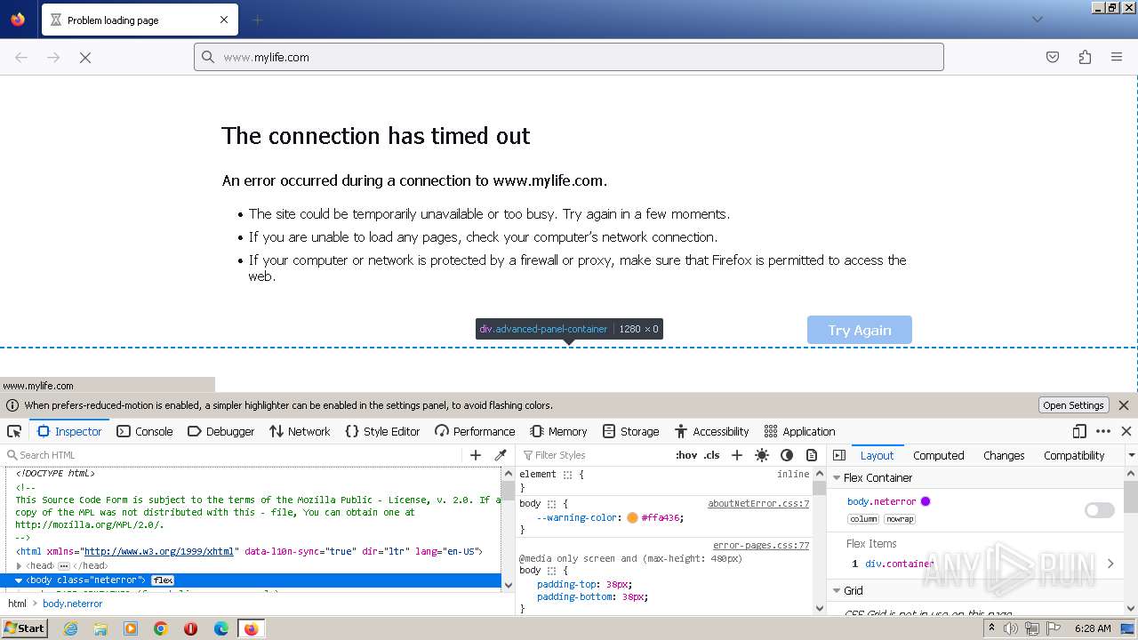Collapse the body neterror node

(x=19, y=580)
